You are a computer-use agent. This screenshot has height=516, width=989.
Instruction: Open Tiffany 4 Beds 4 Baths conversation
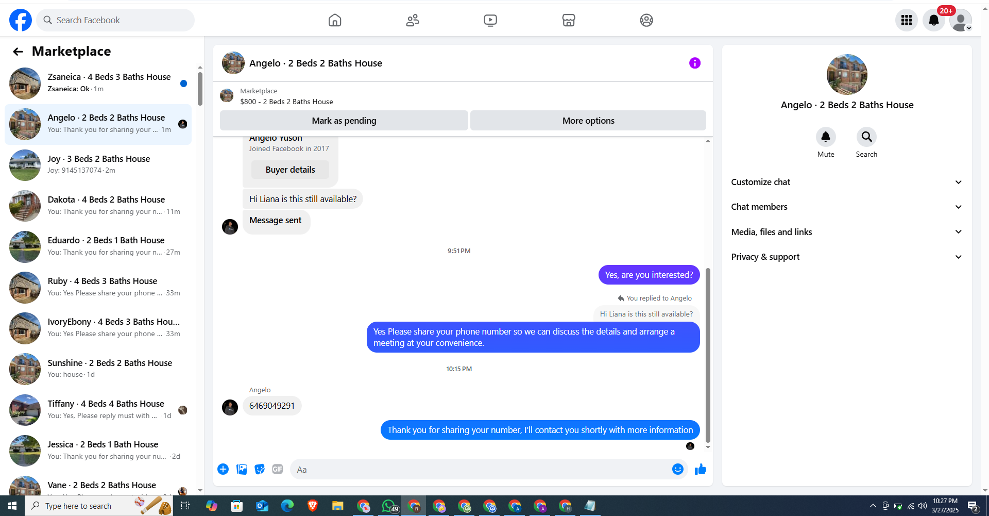point(98,410)
